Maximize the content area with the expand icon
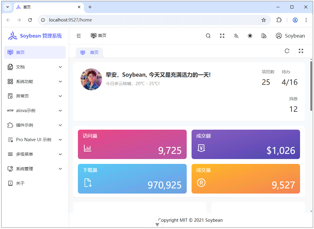Screen dimensions: 314x229 click(301, 51)
